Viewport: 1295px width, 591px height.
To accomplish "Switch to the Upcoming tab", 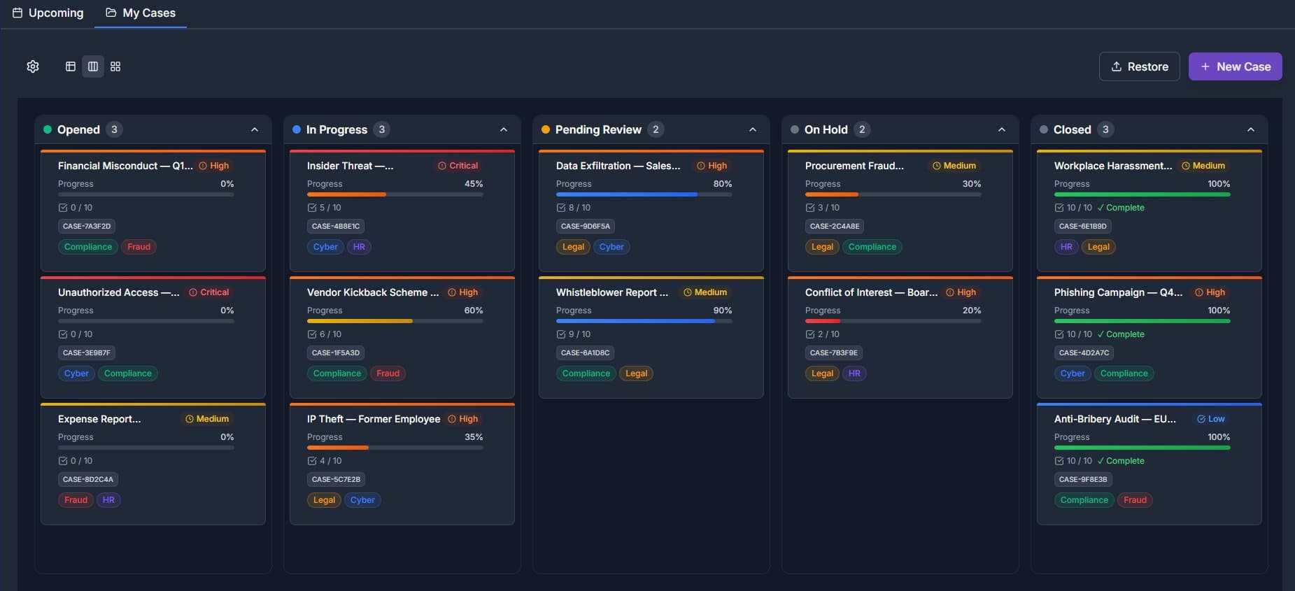I will [x=48, y=13].
